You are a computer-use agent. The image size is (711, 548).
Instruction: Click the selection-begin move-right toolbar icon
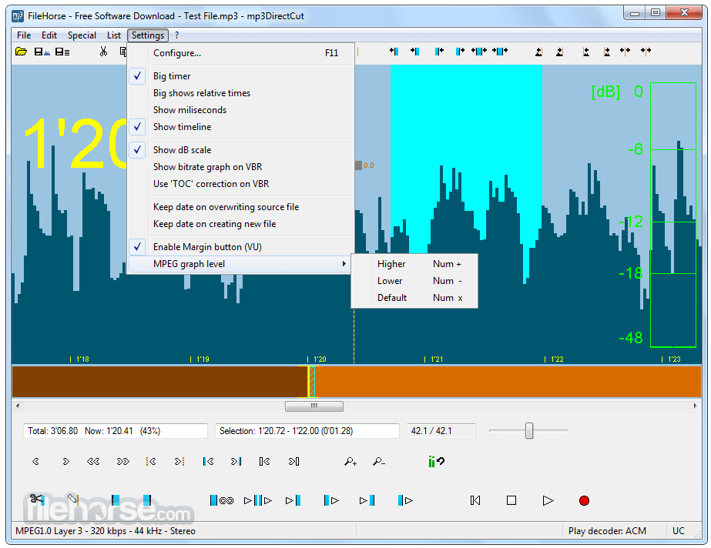[x=414, y=52]
